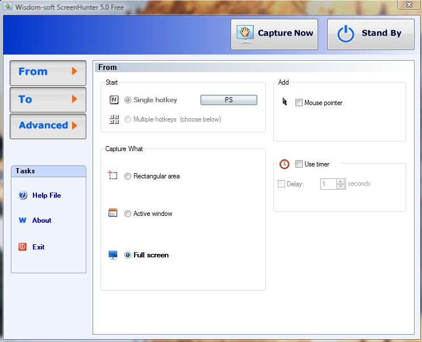Click the Tasks panel header
Viewport: 422px width, 342px height.
pyautogui.click(x=48, y=171)
